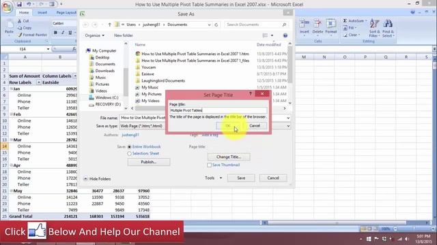Click the Date modified column header
This screenshot has width=437, height=245.
268,45
